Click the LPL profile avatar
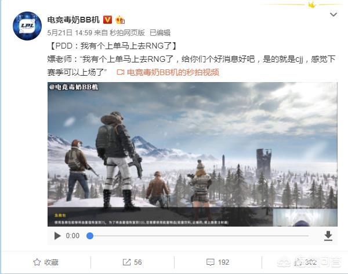 [27, 26]
